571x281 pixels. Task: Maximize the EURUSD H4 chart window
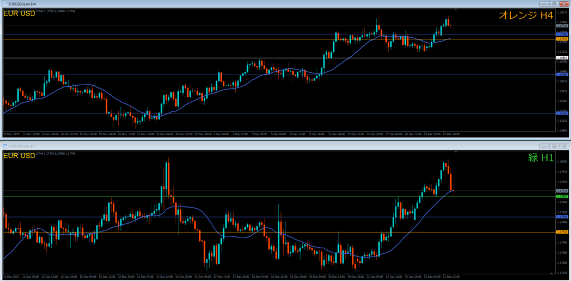pyautogui.click(x=554, y=3)
